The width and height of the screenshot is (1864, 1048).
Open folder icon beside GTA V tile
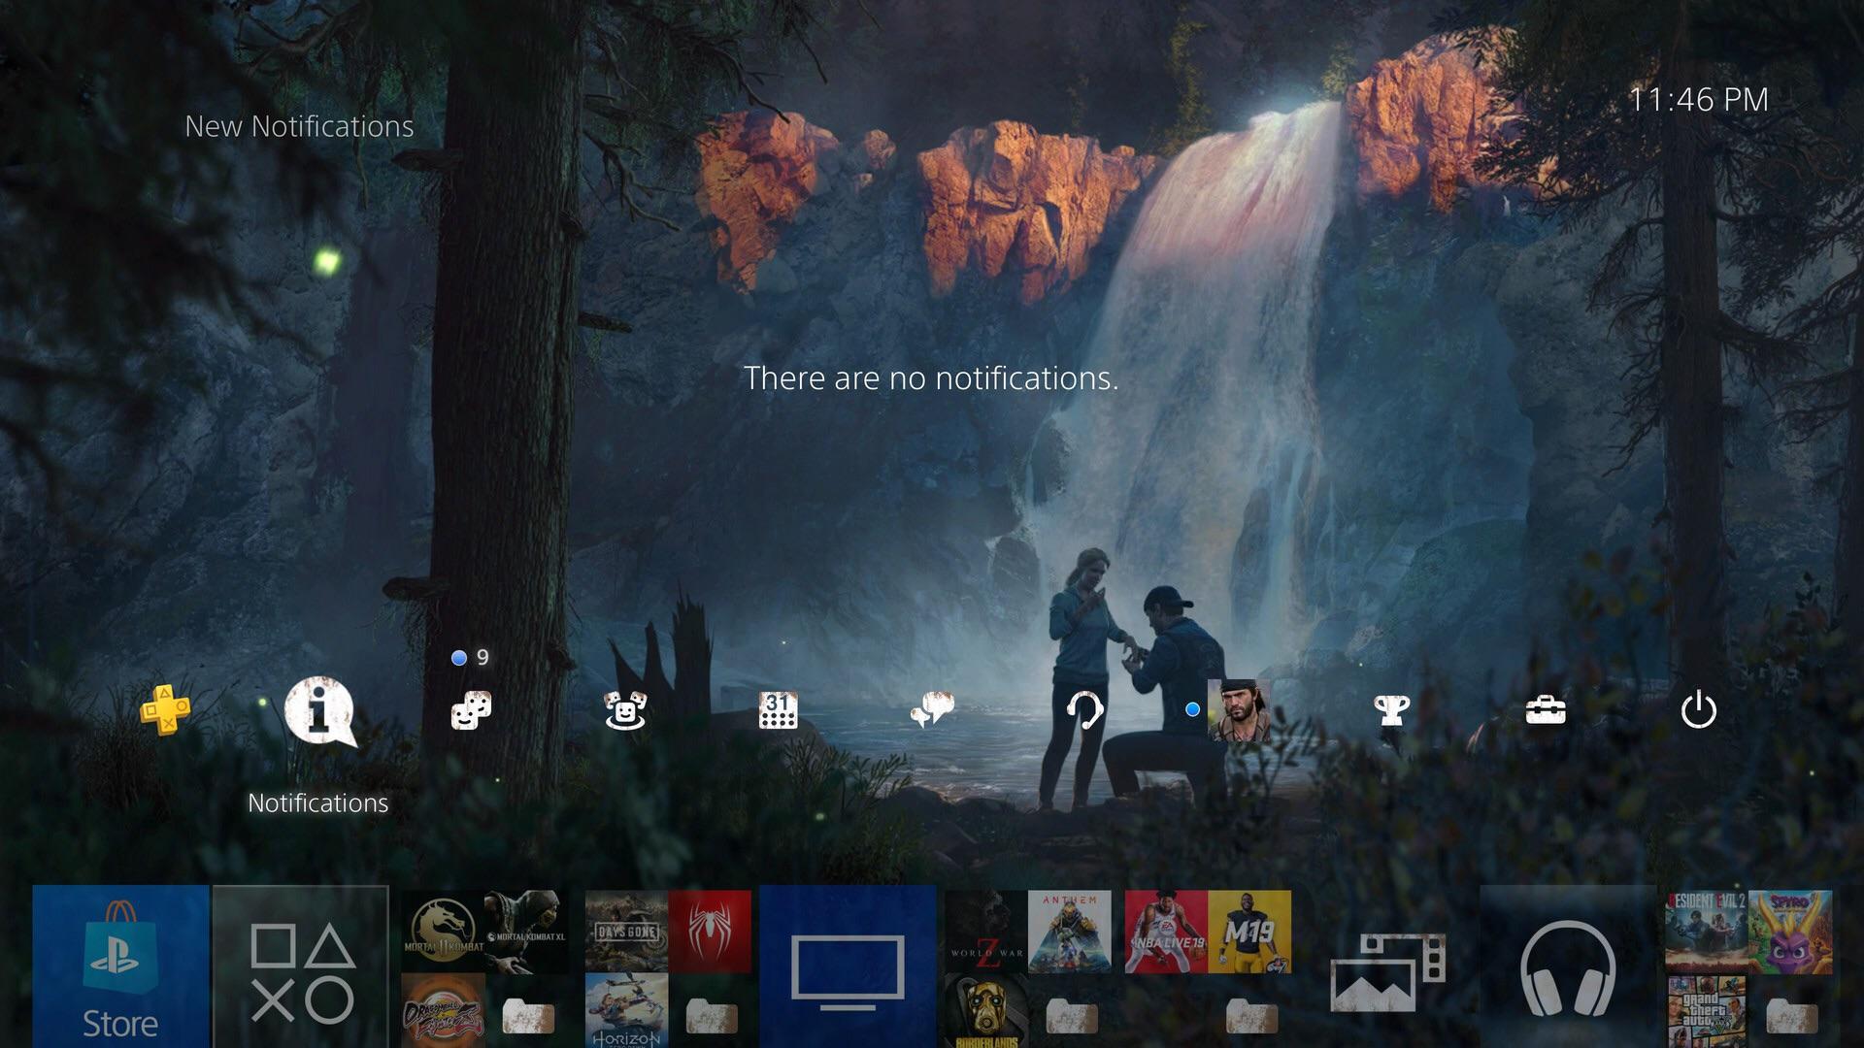pyautogui.click(x=1792, y=1015)
